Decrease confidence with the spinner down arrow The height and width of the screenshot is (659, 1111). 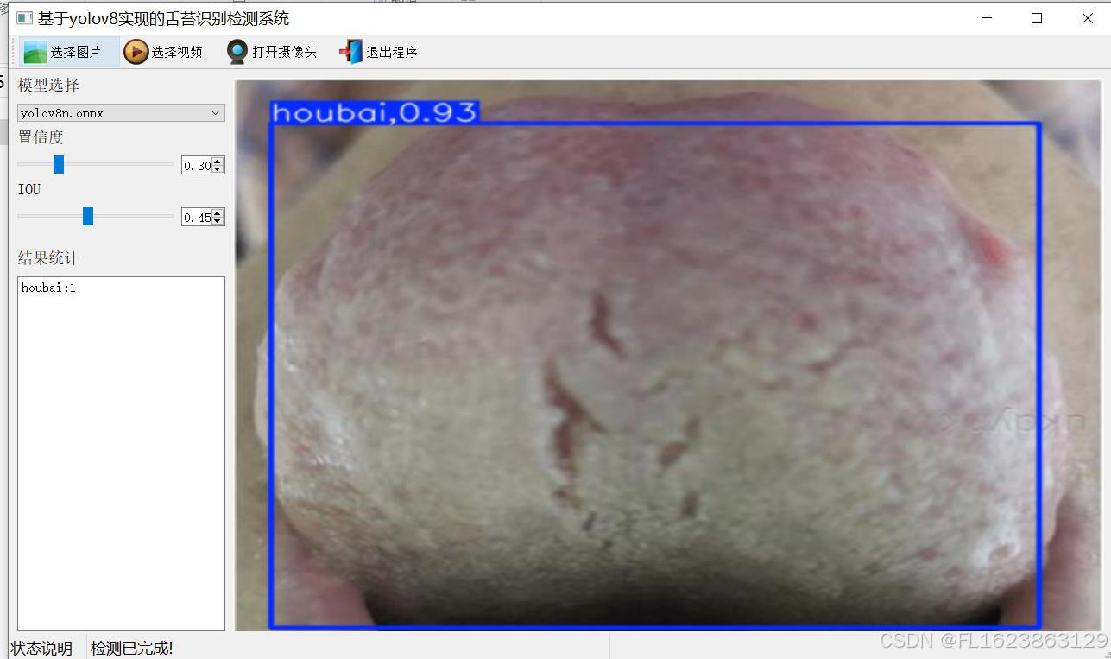tap(218, 169)
